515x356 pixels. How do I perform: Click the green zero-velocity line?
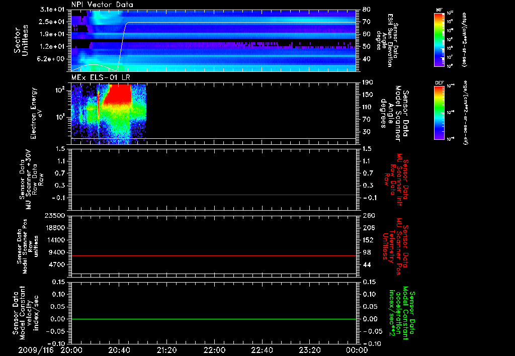click(x=214, y=319)
